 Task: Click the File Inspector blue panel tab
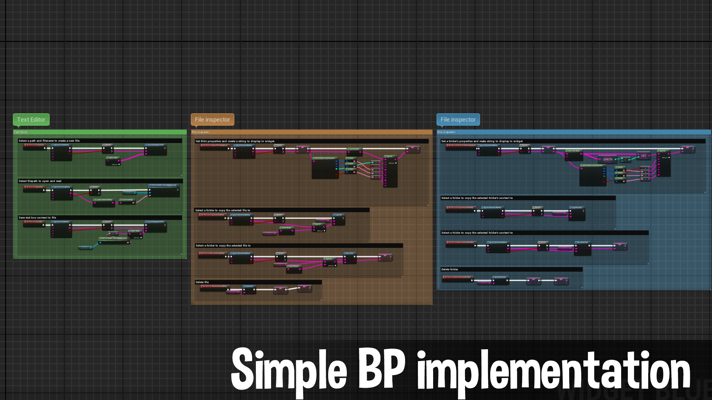(457, 120)
